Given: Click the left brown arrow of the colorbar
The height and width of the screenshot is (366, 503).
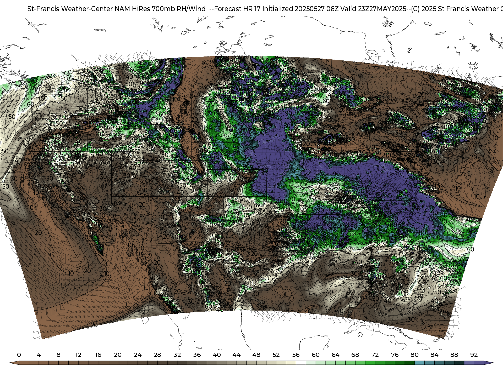Looking at the screenshot, I should 14,363.
